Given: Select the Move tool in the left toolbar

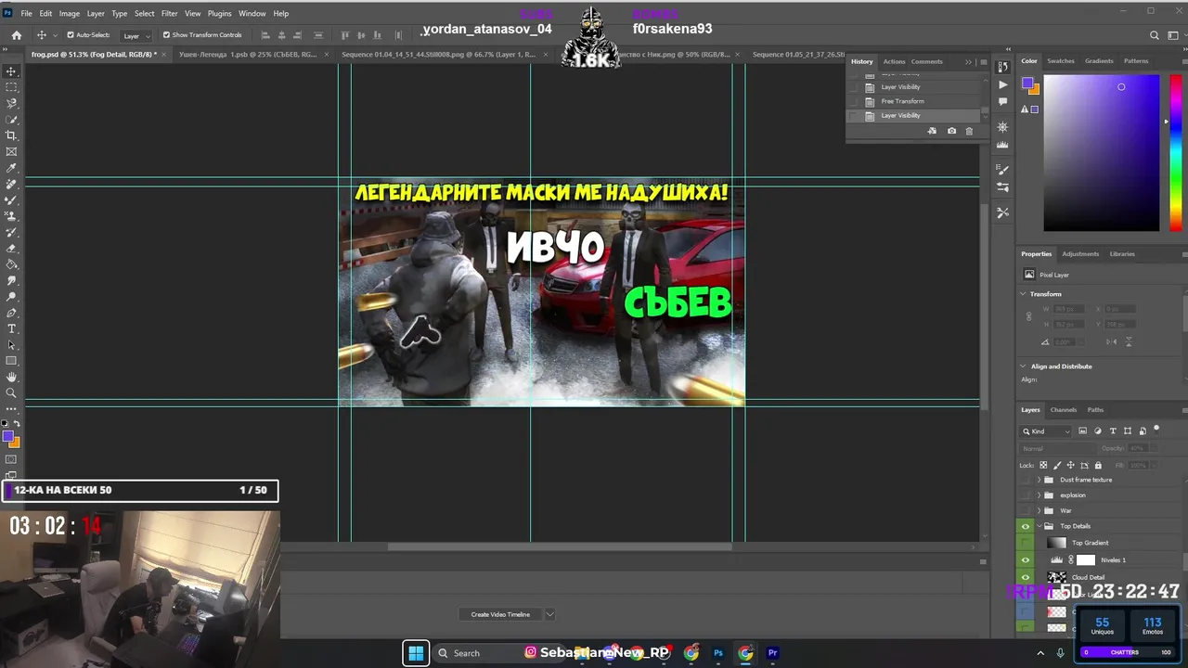Looking at the screenshot, I should 11,71.
